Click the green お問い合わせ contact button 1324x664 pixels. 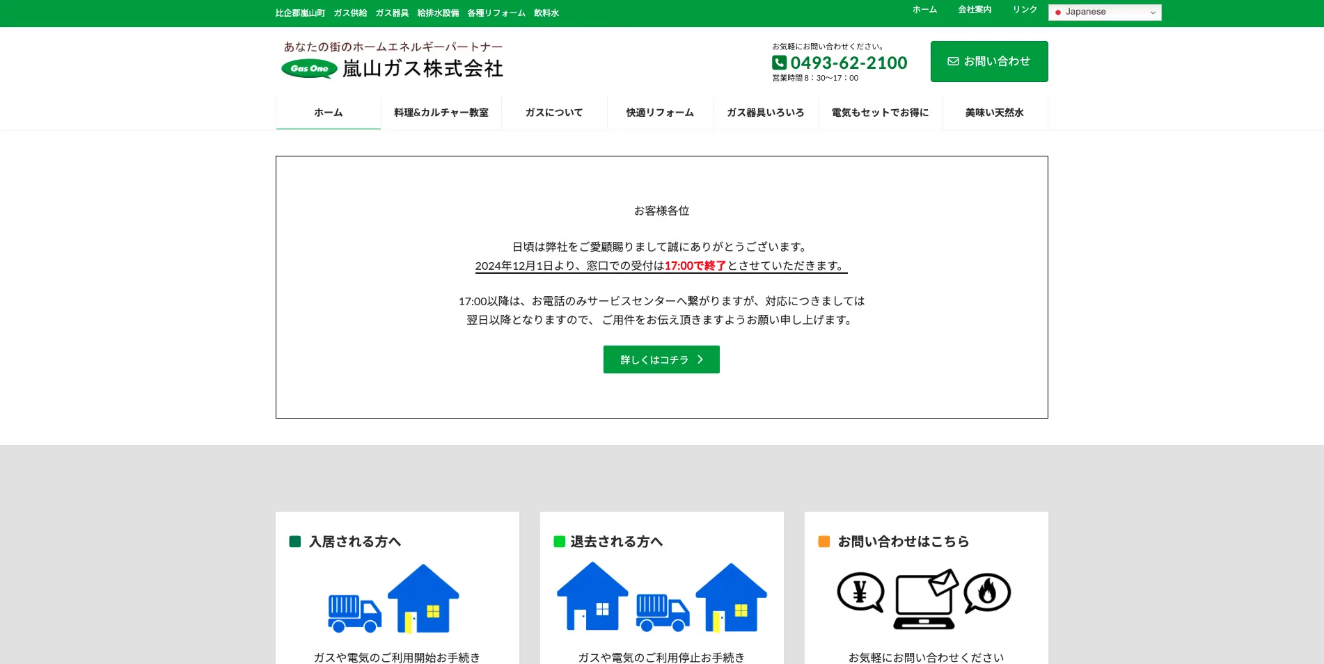[x=989, y=61]
